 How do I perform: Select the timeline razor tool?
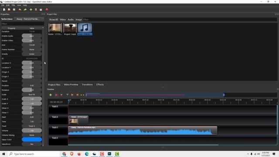click(61, 95)
